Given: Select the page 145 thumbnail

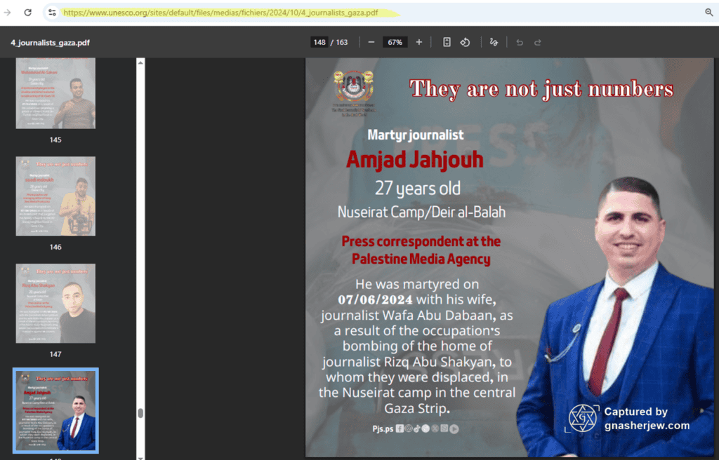Looking at the screenshot, I should pos(55,93).
